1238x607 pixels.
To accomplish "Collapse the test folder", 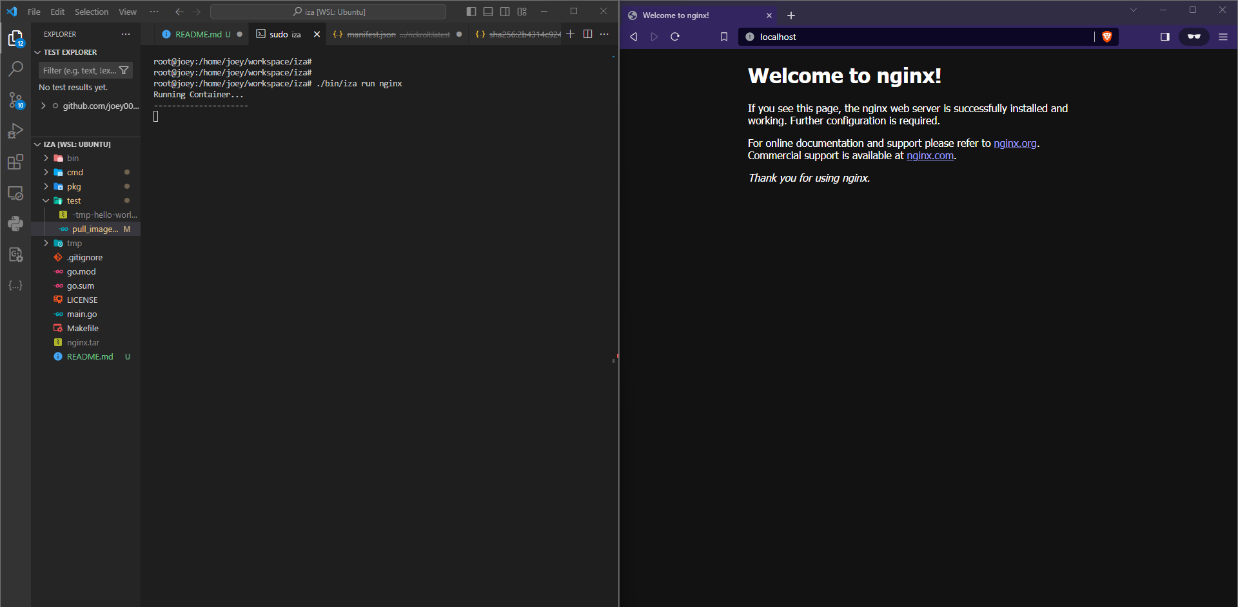I will coord(46,200).
